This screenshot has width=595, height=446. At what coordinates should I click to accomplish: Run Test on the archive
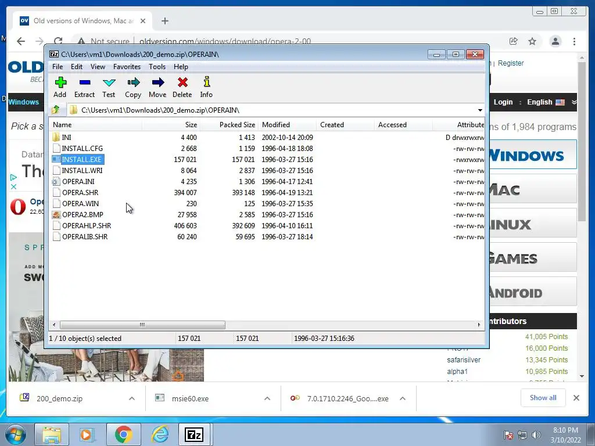[x=109, y=87]
